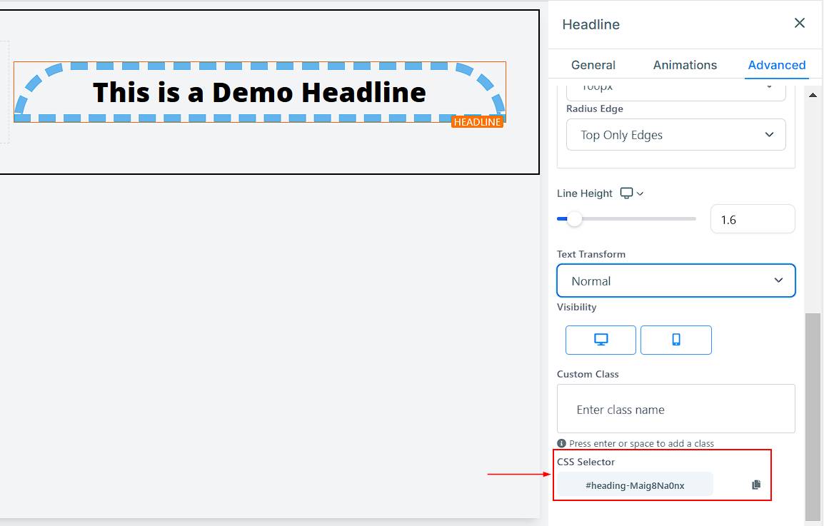Click the CSS selector #heading-Maig8Na0nx text
824x526 pixels.
click(635, 485)
